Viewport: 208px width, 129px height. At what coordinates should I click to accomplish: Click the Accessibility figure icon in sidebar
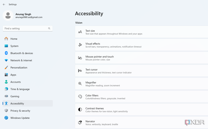coord(6,103)
